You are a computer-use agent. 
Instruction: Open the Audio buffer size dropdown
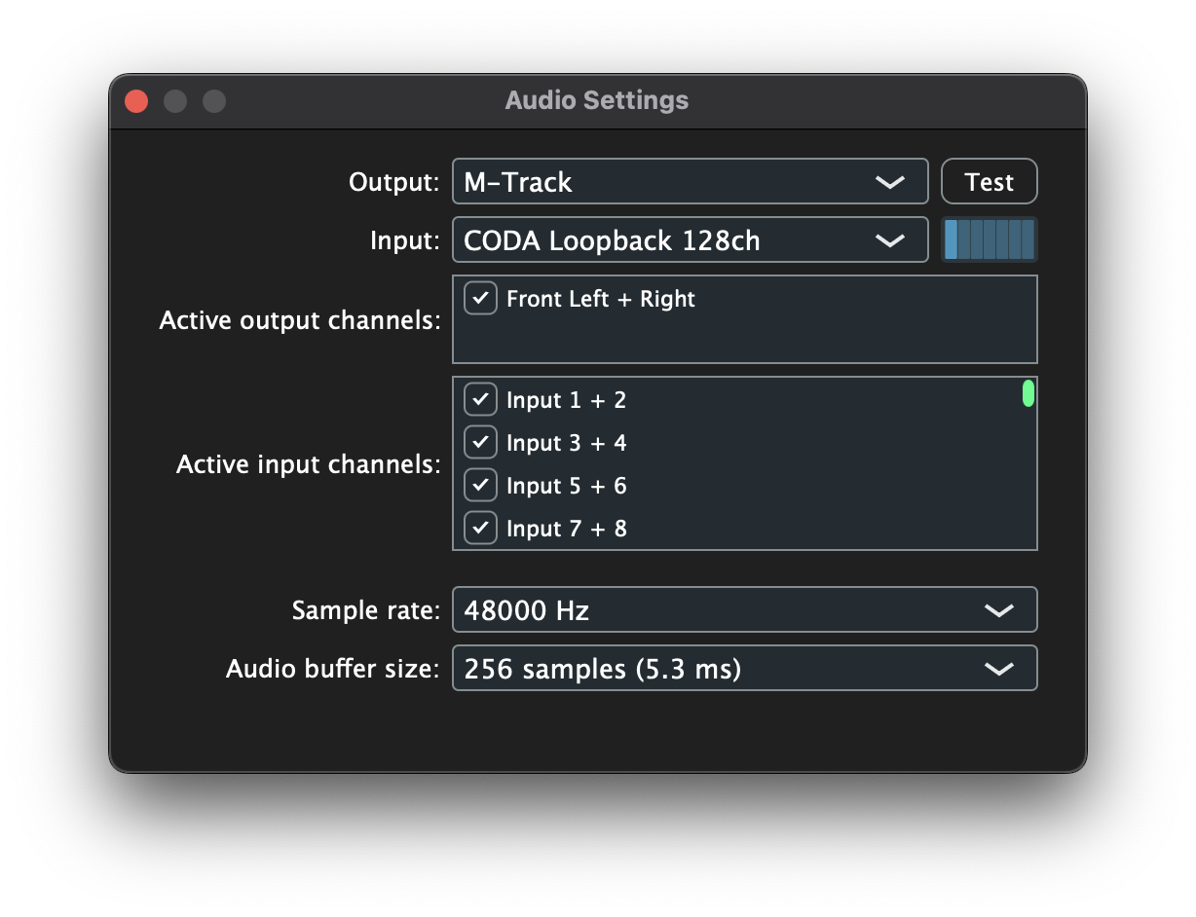pos(744,668)
